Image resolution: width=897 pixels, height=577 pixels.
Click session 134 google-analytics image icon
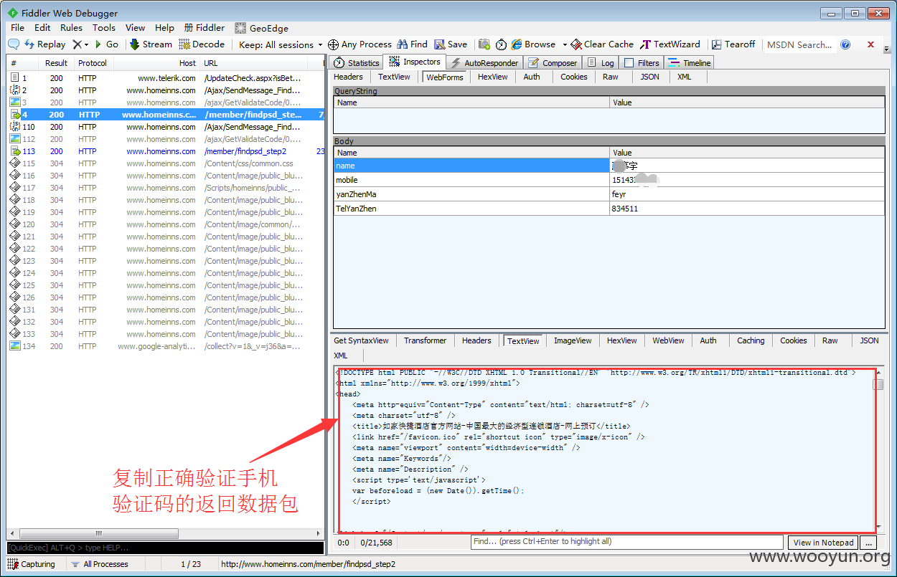(x=14, y=346)
